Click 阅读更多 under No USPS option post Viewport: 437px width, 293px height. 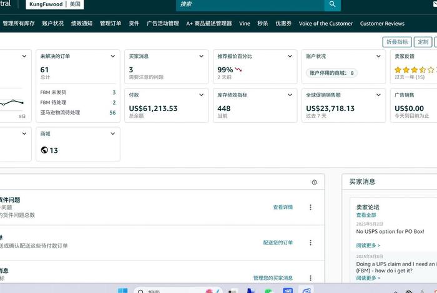(368, 246)
